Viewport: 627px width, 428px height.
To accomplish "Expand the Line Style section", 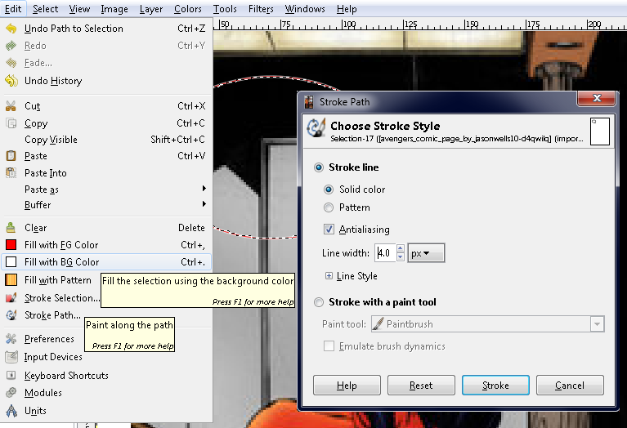I will pos(329,276).
